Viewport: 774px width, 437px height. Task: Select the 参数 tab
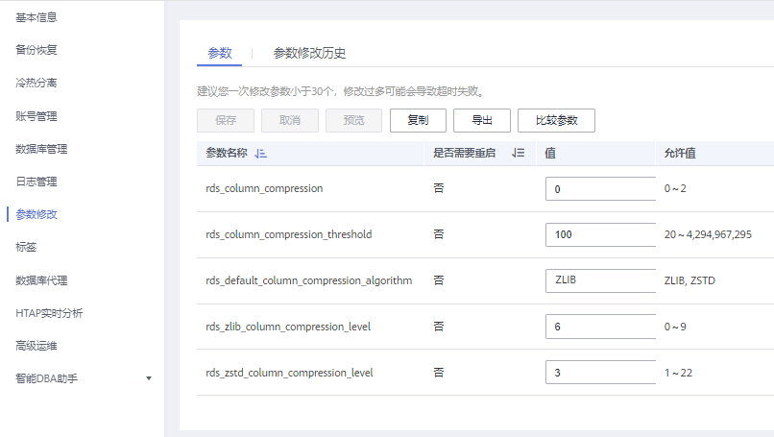pyautogui.click(x=220, y=53)
